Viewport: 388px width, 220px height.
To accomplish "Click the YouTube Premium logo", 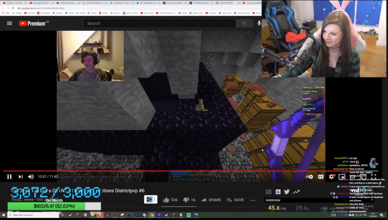I will pyautogui.click(x=34, y=23).
